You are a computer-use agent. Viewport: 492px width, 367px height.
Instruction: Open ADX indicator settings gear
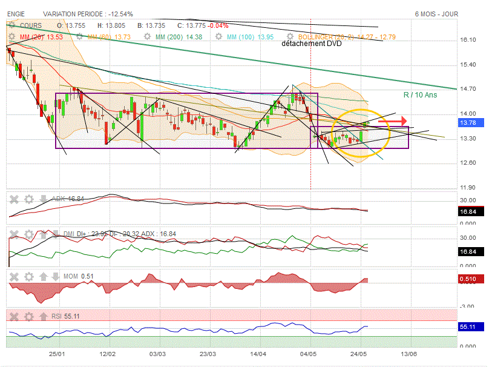pyautogui.click(x=28, y=199)
